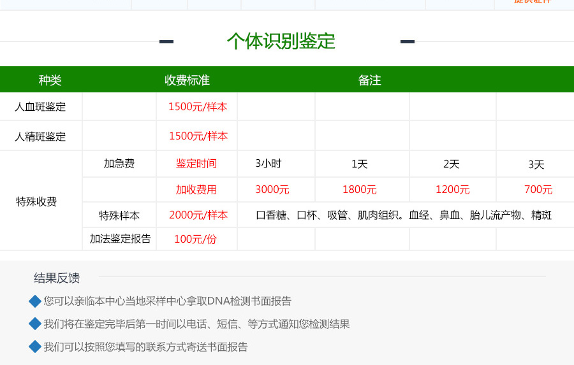Click the 2天 time cell
574x365 pixels.
tap(452, 164)
